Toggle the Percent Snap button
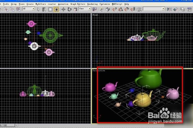This screenshot has height=128, width=193. 127,9
